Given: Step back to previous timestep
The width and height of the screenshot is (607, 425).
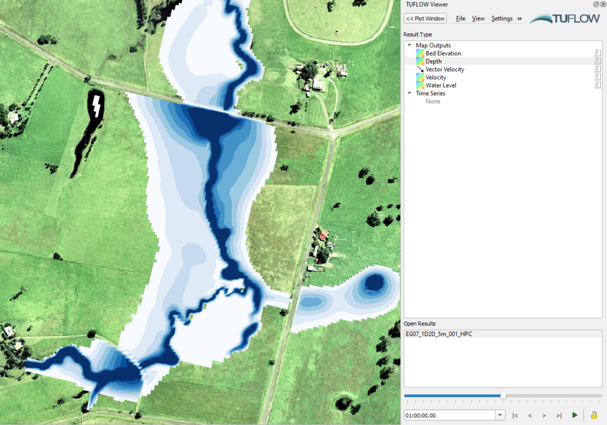Looking at the screenshot, I should pyautogui.click(x=530, y=416).
